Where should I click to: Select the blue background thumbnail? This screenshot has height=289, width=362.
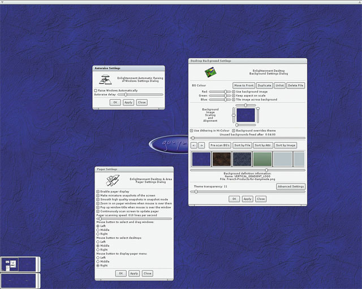(201, 159)
